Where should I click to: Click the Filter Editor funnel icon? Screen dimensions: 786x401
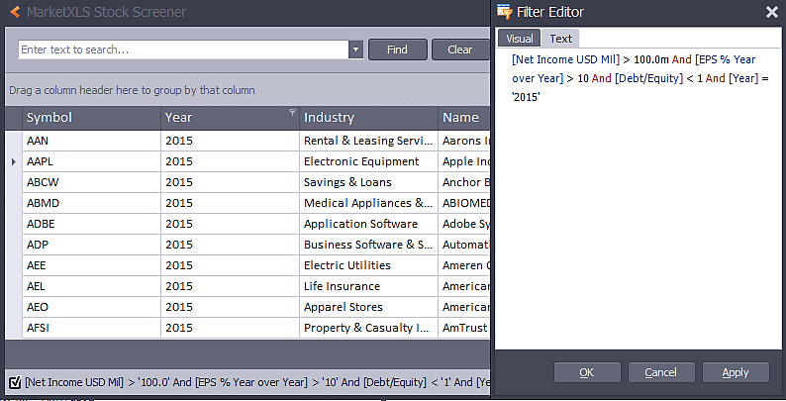tap(504, 12)
